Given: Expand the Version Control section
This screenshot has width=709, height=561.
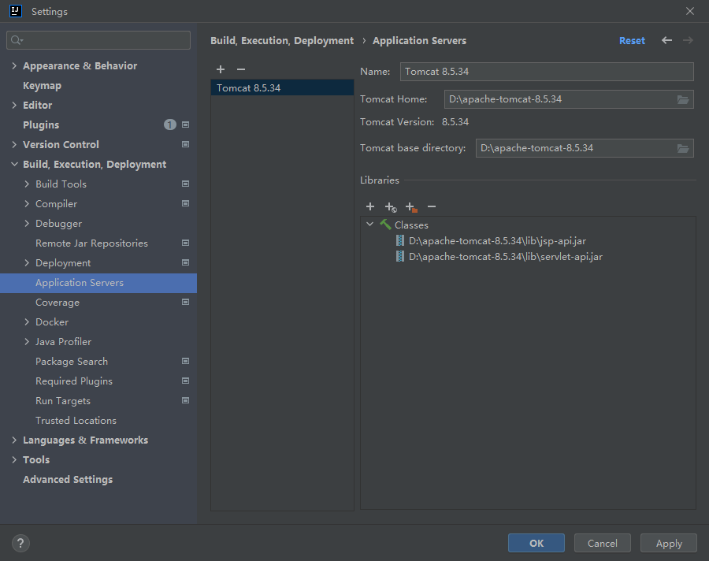Looking at the screenshot, I should (14, 144).
